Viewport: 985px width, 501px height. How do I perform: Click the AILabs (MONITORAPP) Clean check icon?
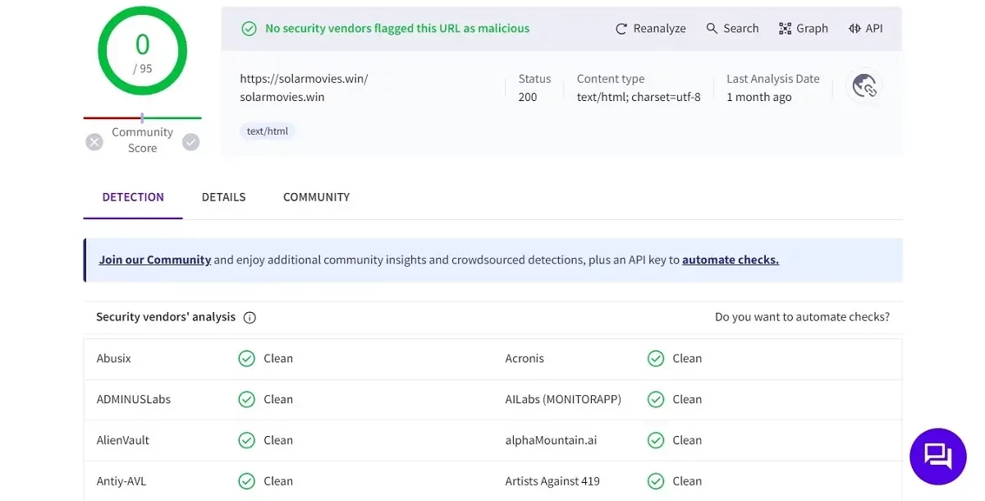point(655,399)
